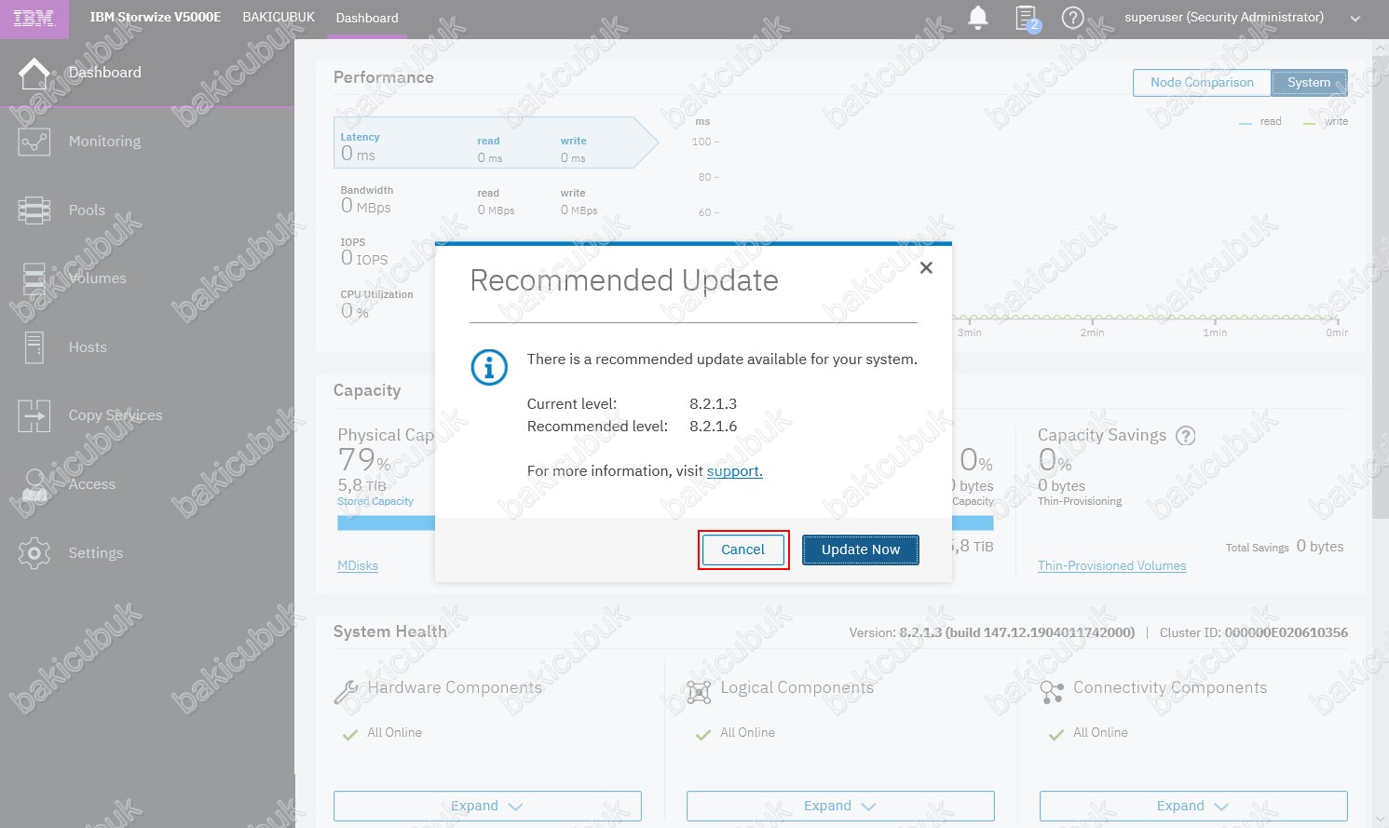Open Thin-Provisioned Volumes link

point(1111,565)
